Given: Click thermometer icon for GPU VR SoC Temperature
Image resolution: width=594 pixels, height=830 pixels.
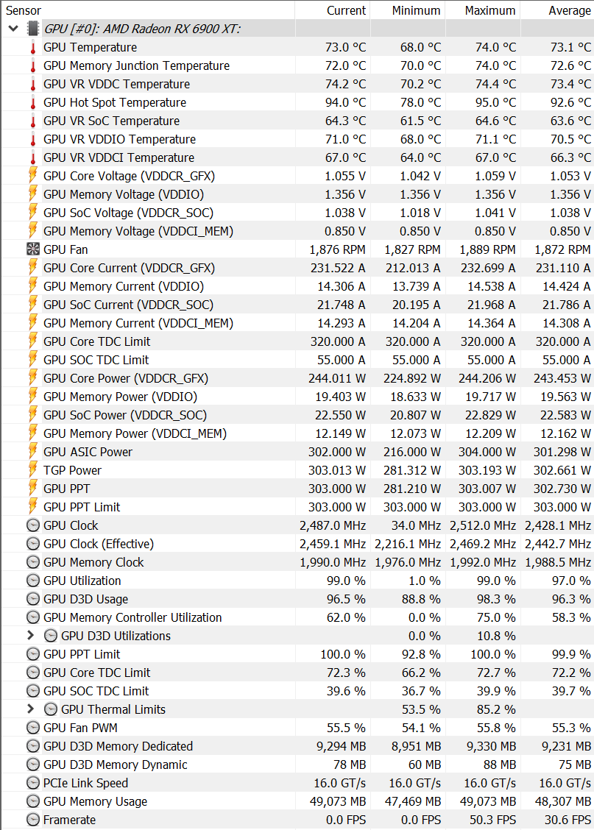Looking at the screenshot, I should [x=33, y=121].
